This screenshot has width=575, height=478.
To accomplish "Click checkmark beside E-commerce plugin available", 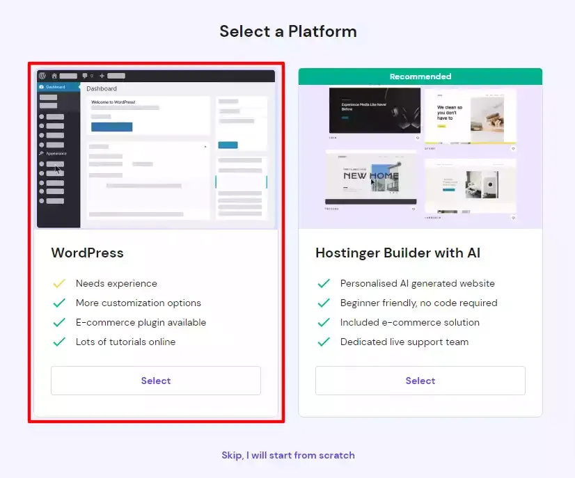I will click(59, 322).
